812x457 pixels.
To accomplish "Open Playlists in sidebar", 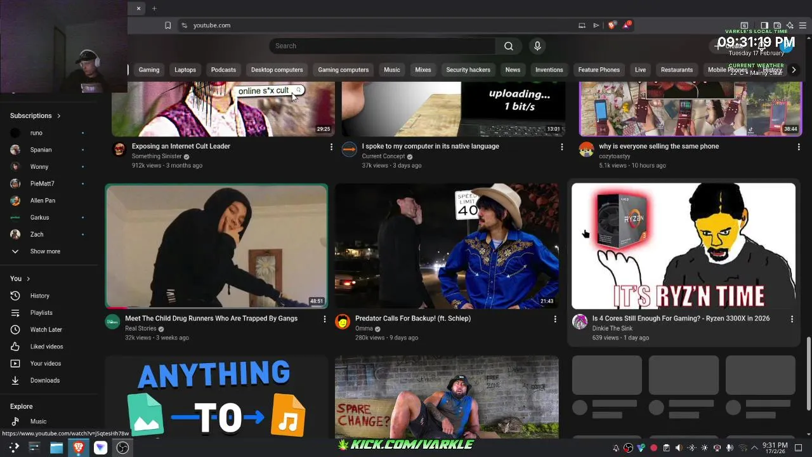I will point(41,312).
